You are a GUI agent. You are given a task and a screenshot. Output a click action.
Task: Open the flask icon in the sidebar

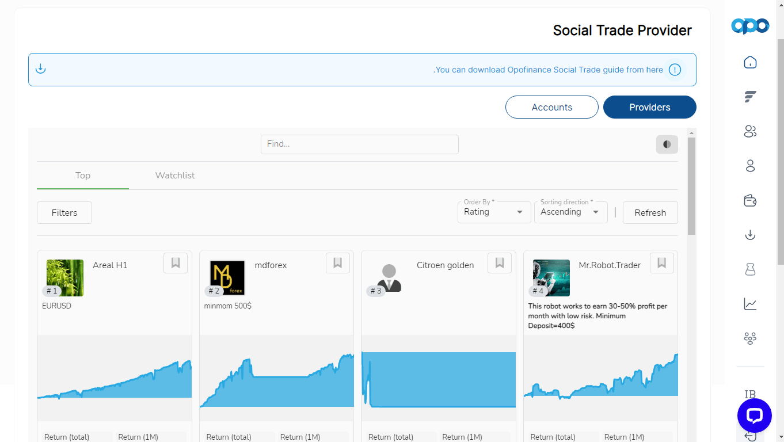(x=750, y=269)
